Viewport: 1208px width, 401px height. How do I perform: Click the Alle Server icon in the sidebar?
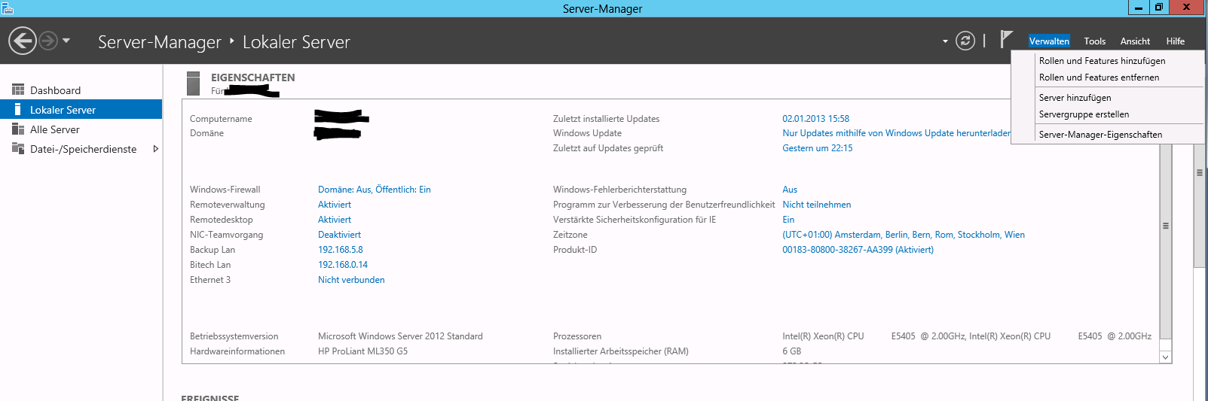[18, 129]
